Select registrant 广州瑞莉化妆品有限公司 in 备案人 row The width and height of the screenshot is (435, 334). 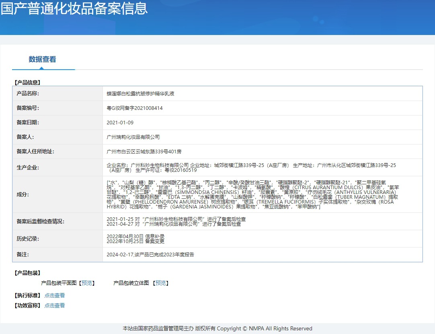(x=133, y=137)
